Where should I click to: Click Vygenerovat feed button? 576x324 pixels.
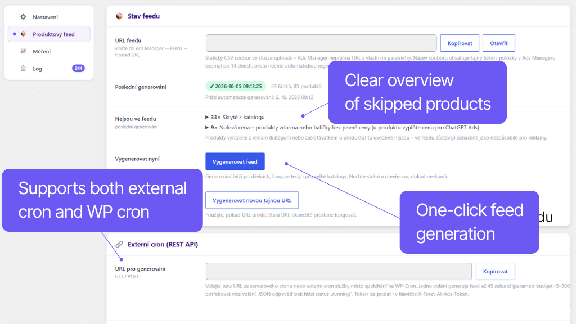pyautogui.click(x=235, y=161)
